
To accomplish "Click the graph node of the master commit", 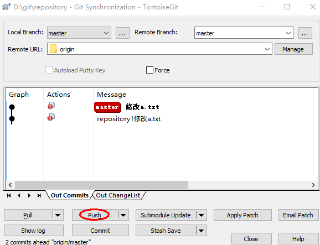I will pos(12,107).
